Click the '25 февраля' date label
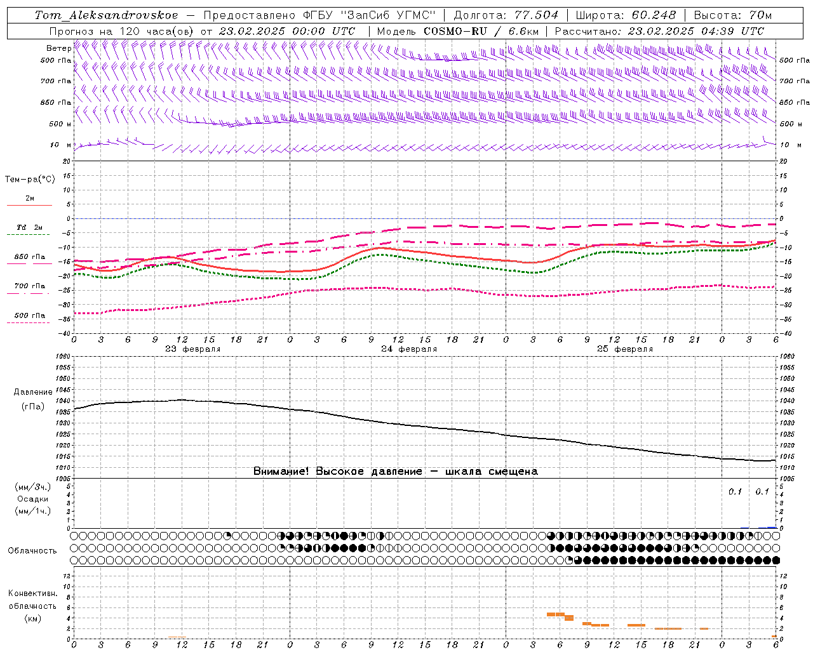813x650 pixels. (x=625, y=349)
